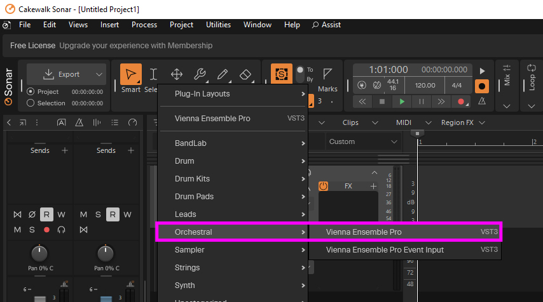Toggle W write automation on first strip
This screenshot has width=543, height=302.
point(61,214)
